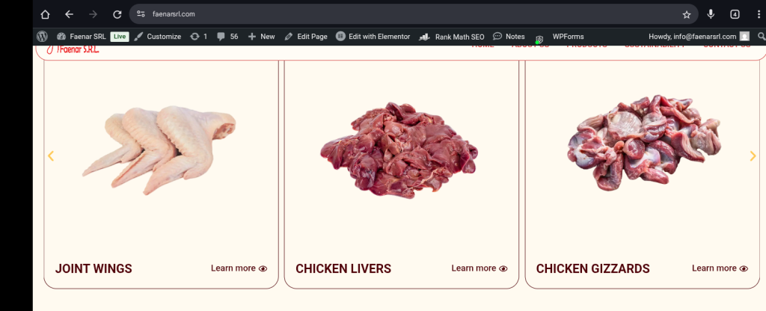This screenshot has width=766, height=311.
Task: Click Edit with Elementor in the admin bar
Action: click(373, 37)
